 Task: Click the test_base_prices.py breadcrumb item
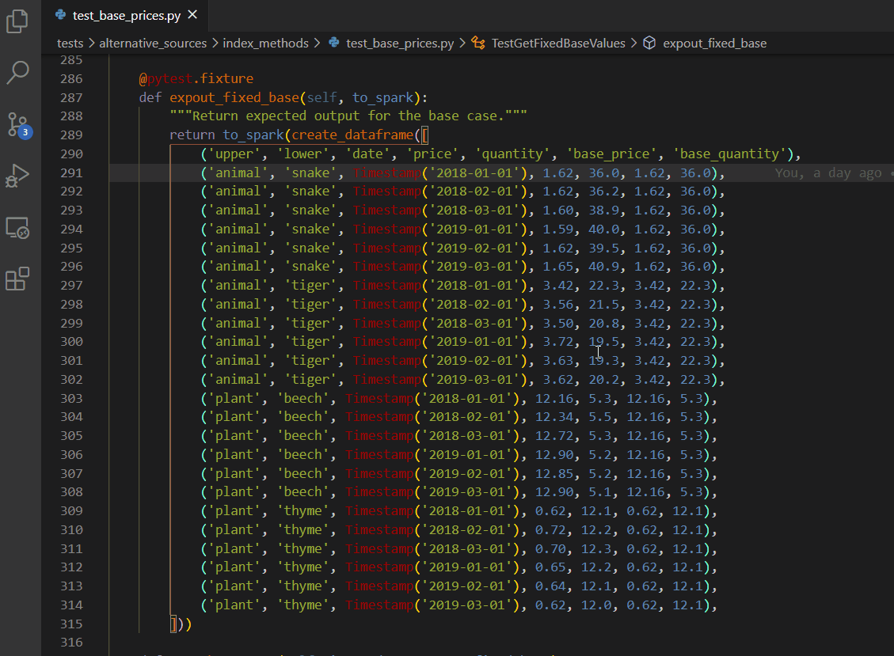coord(400,43)
